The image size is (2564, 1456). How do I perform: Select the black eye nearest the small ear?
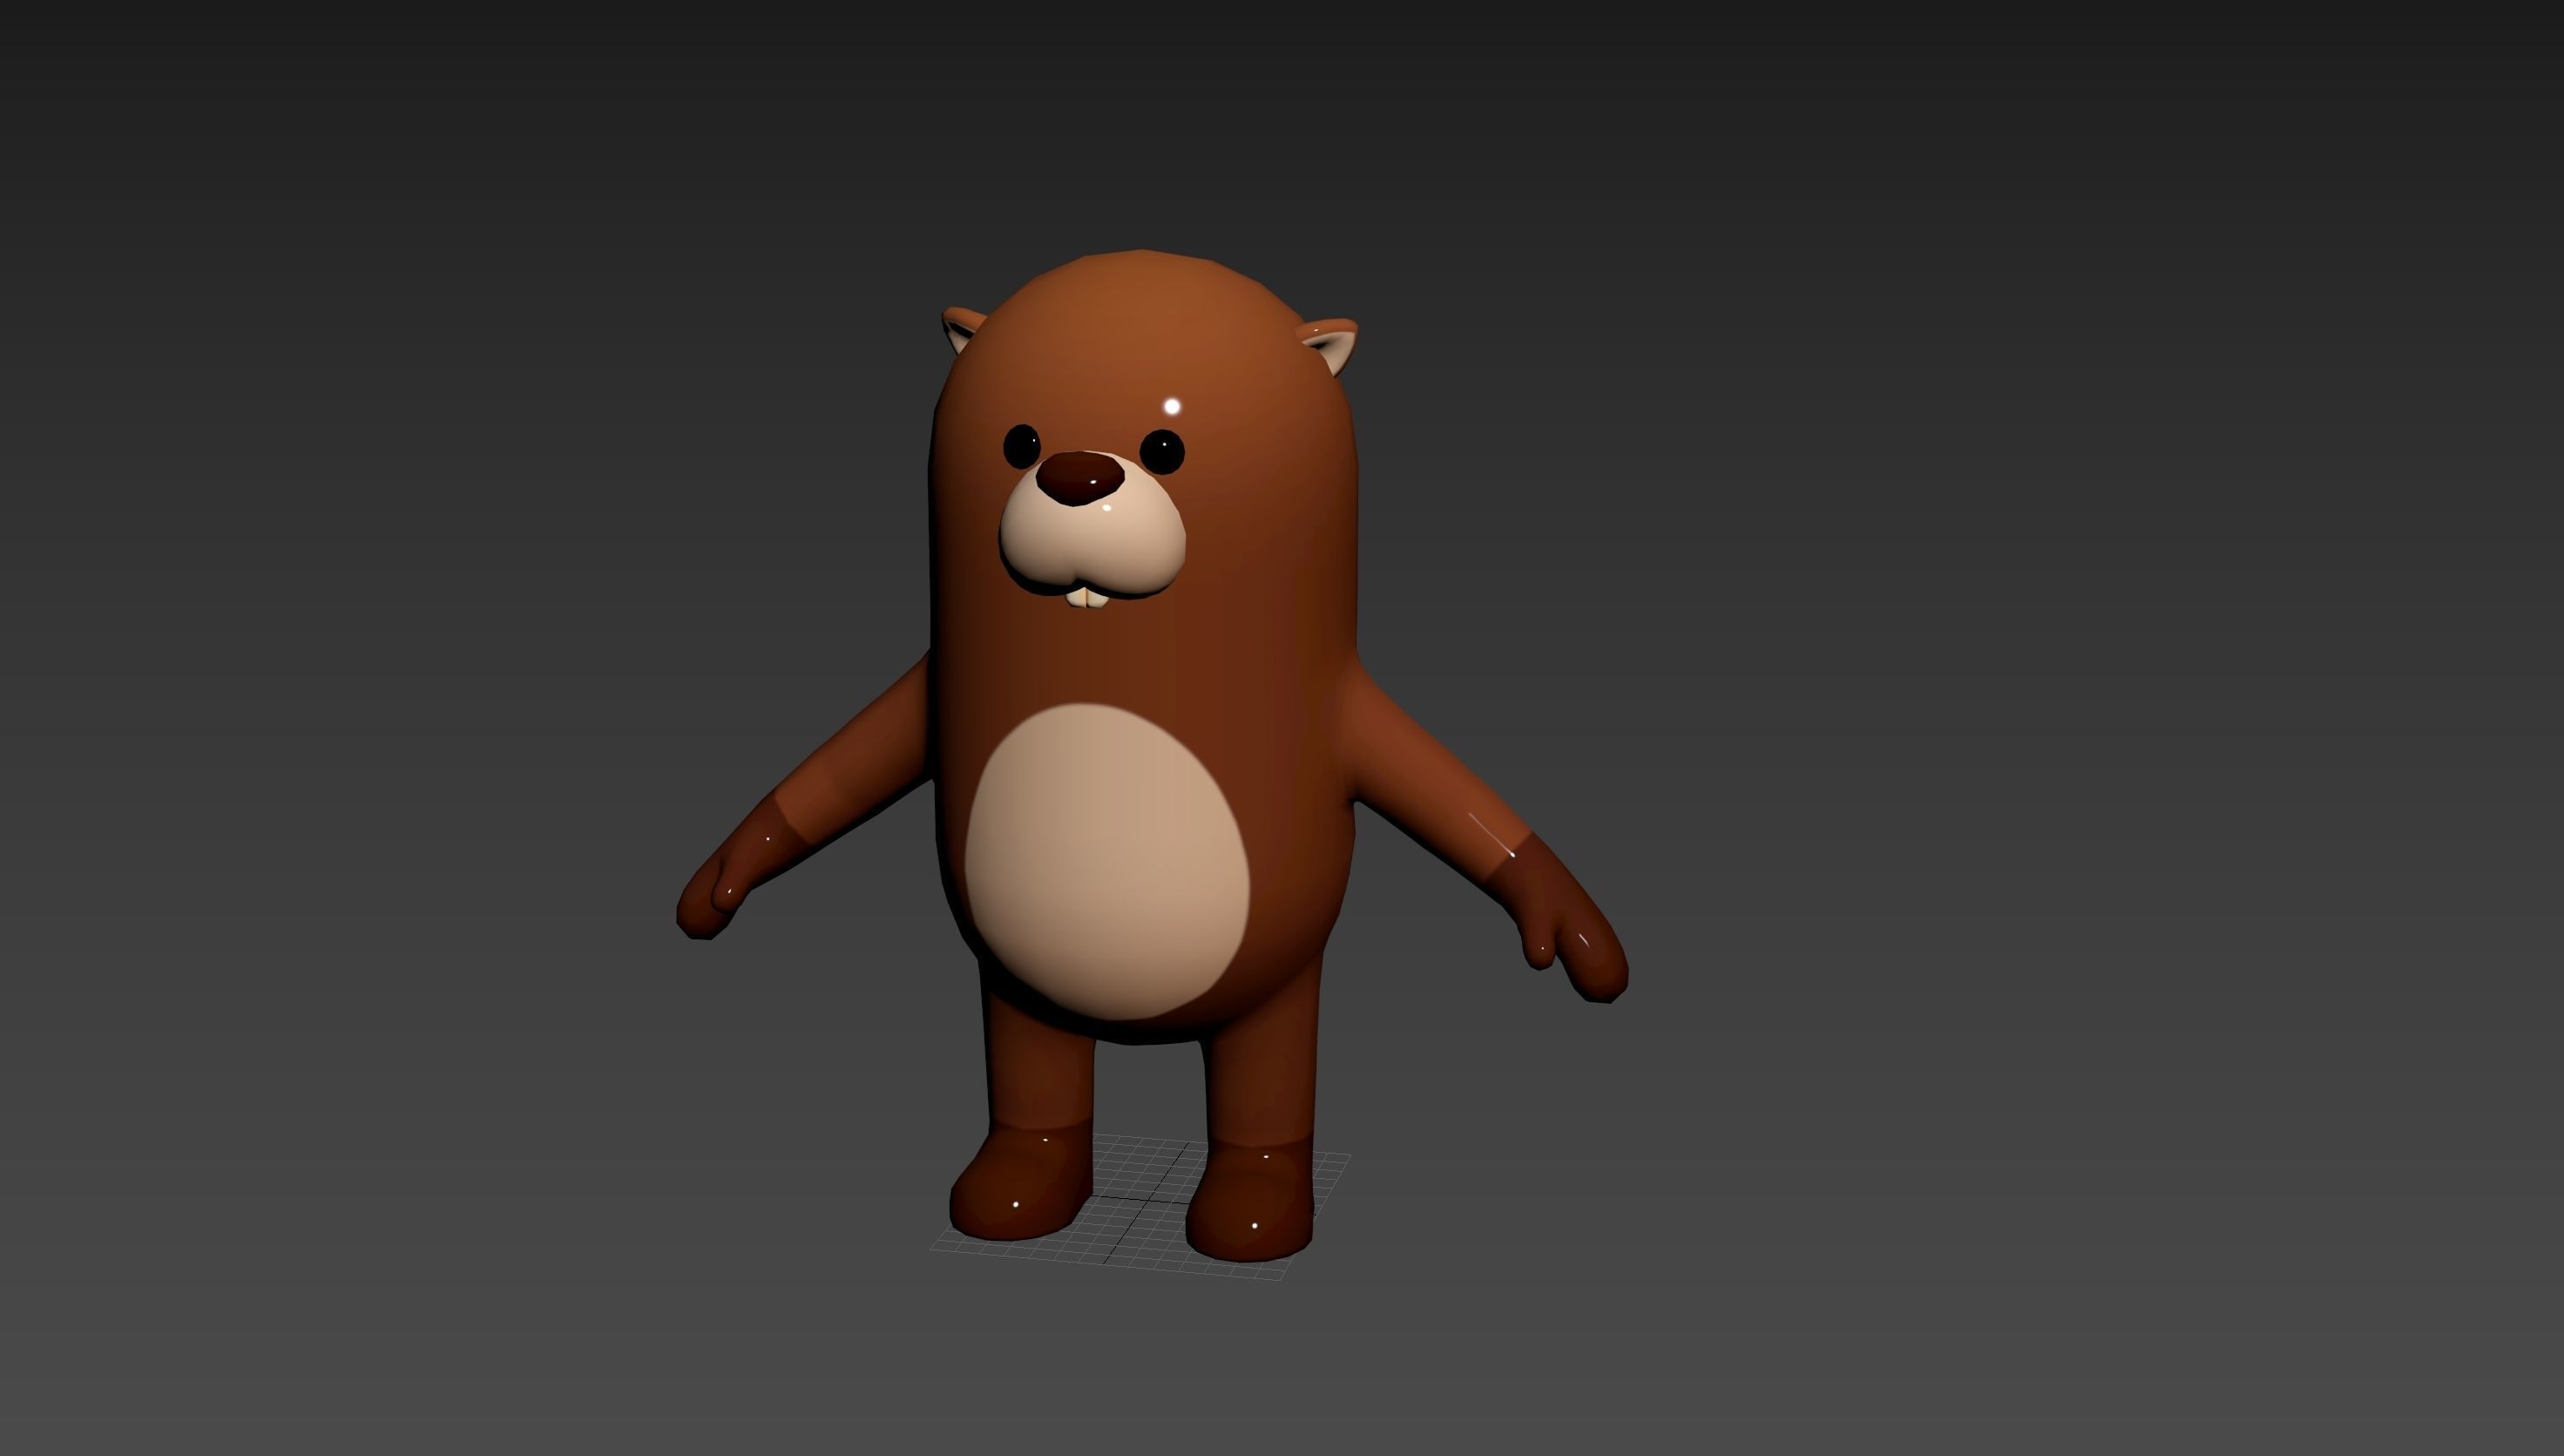[x=1020, y=446]
